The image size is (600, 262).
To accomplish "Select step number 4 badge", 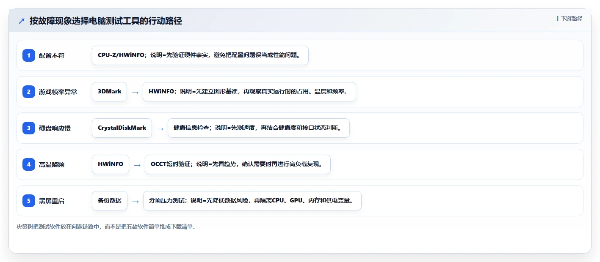I will [29, 164].
